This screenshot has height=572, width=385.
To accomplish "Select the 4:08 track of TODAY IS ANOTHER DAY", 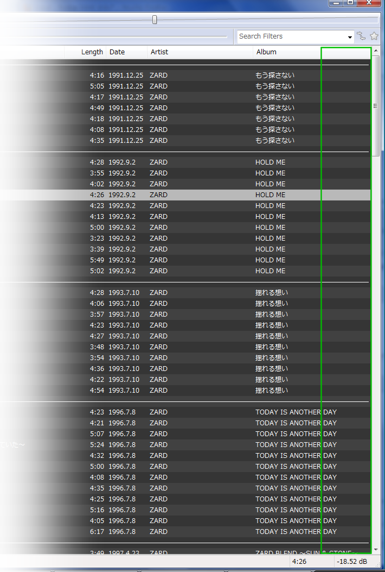I will pyautogui.click(x=185, y=477).
